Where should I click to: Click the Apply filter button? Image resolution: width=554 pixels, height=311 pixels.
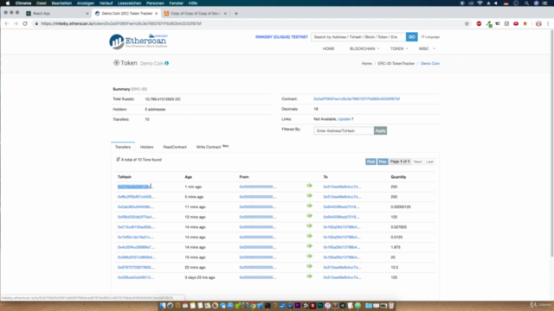[380, 130]
